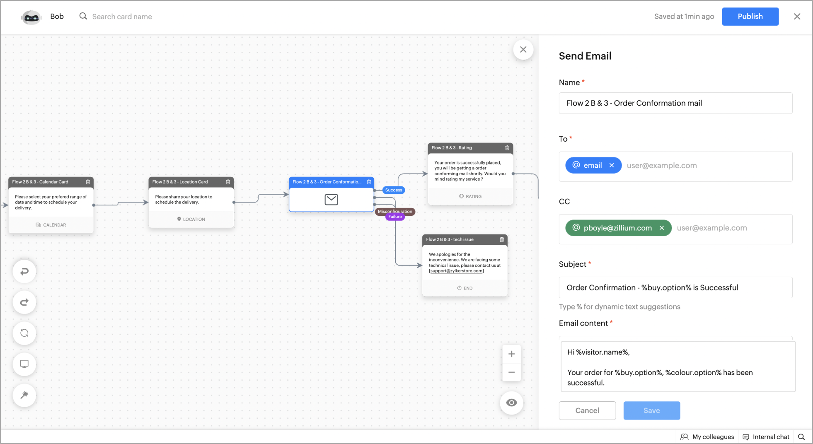Click 'Type % for dynamic text suggestions' hint
Screen dimensions: 813x444
point(619,307)
